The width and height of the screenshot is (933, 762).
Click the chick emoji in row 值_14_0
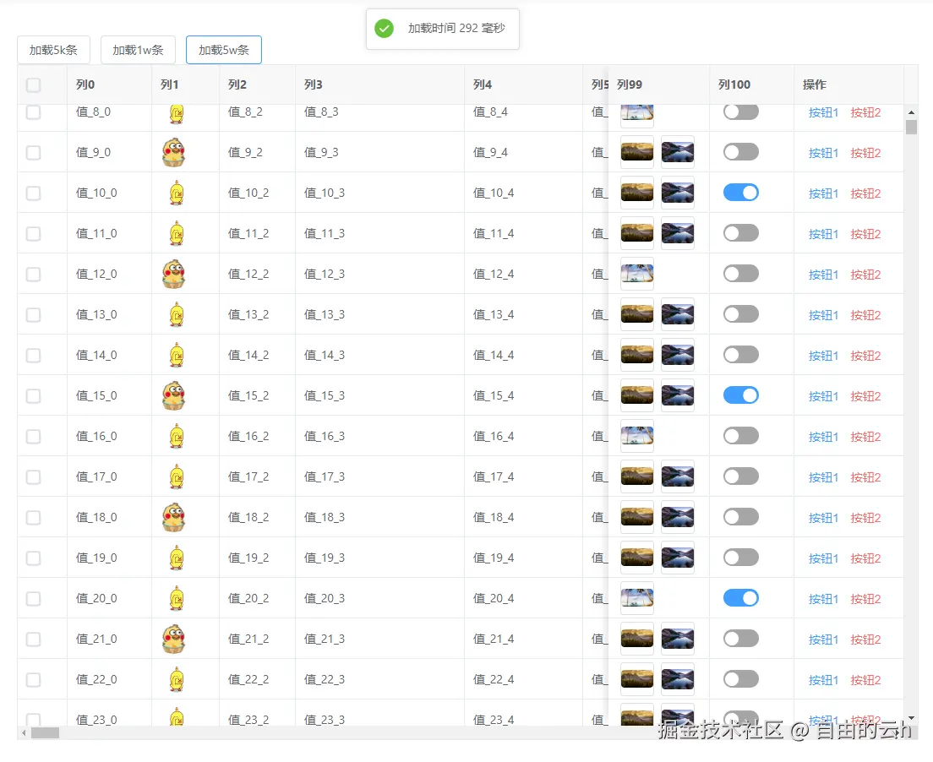tap(174, 355)
